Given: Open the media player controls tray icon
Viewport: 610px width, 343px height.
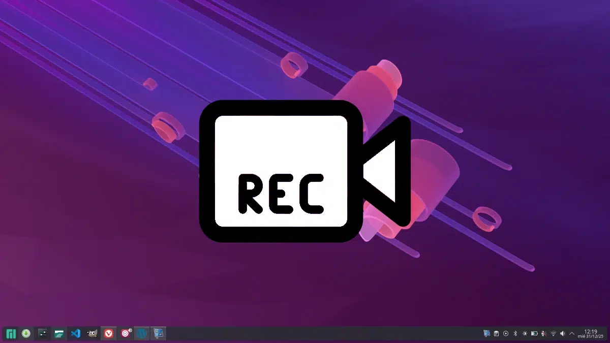Looking at the screenshot, I should (x=506, y=334).
